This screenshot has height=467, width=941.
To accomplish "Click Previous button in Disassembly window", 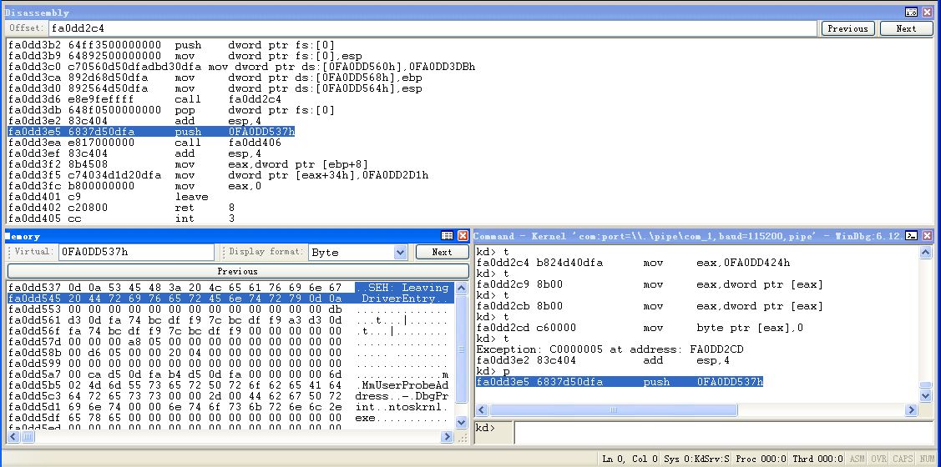I will click(x=847, y=28).
